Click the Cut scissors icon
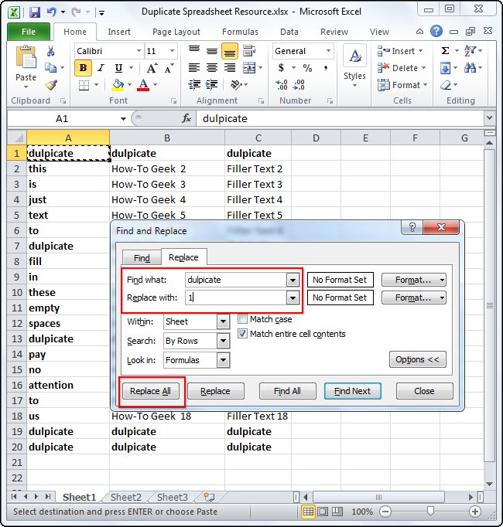Viewport: 503px width, 527px height. click(51, 51)
